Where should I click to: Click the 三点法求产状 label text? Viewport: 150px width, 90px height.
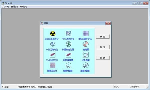click(x=52, y=60)
